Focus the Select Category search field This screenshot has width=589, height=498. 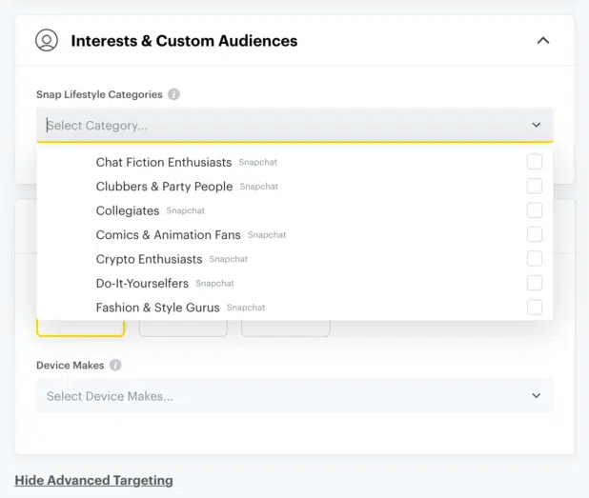tap(294, 125)
